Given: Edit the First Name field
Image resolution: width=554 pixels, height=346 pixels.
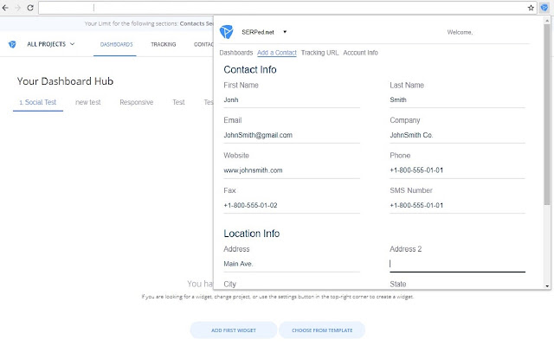Looking at the screenshot, I should click(x=292, y=100).
